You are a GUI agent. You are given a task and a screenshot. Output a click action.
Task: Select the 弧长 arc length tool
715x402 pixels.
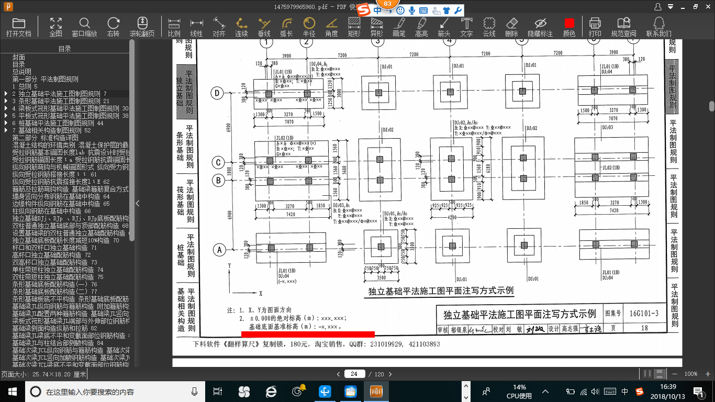click(x=287, y=27)
